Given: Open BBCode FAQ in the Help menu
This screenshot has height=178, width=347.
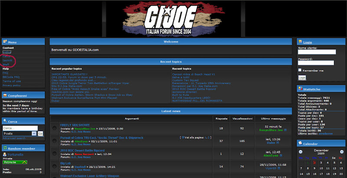Looking at the screenshot, I should click(11, 77).
